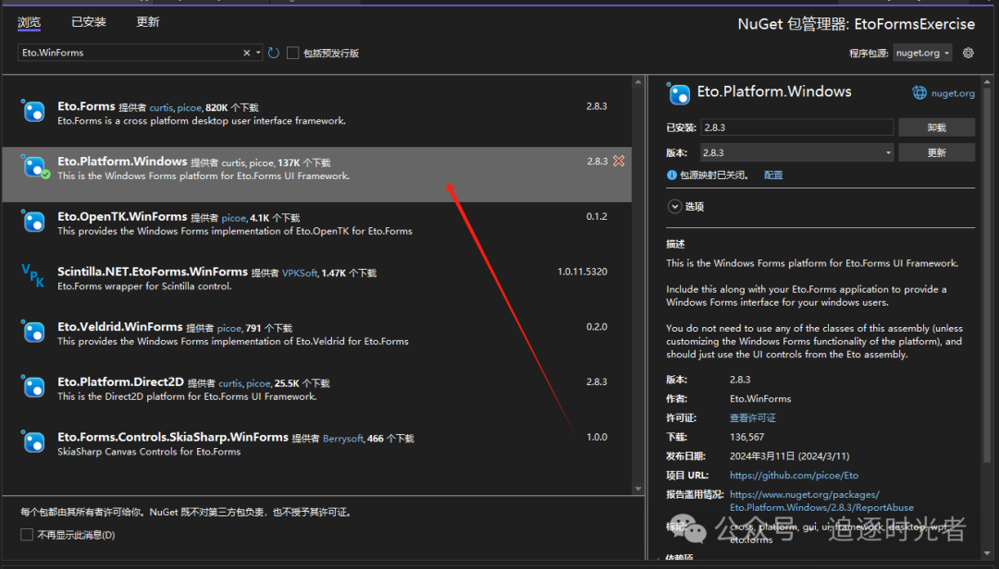Image resolution: width=999 pixels, height=569 pixels.
Task: Click the Eto.Platform.Direct2D package icon
Action: point(33,387)
